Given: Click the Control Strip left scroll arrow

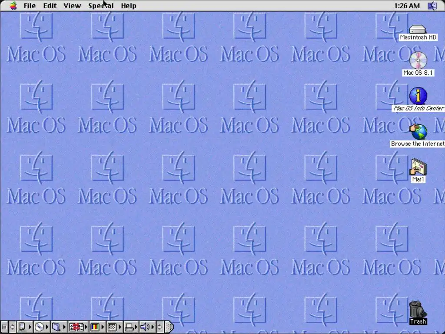Looking at the screenshot, I should pyautogui.click(x=12, y=327).
